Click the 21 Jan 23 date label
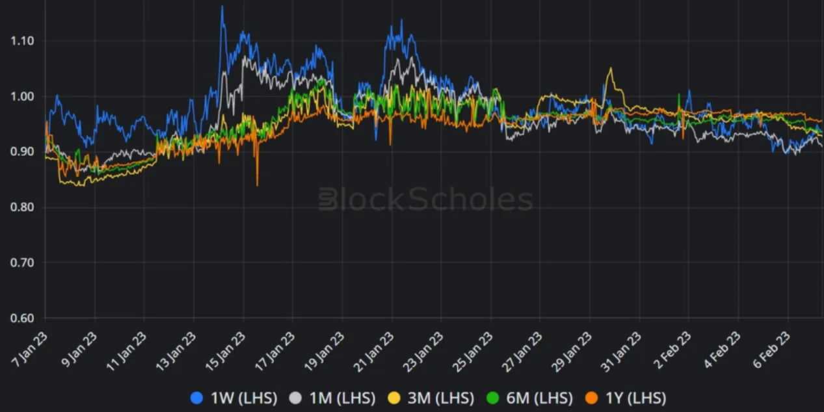 coord(375,352)
